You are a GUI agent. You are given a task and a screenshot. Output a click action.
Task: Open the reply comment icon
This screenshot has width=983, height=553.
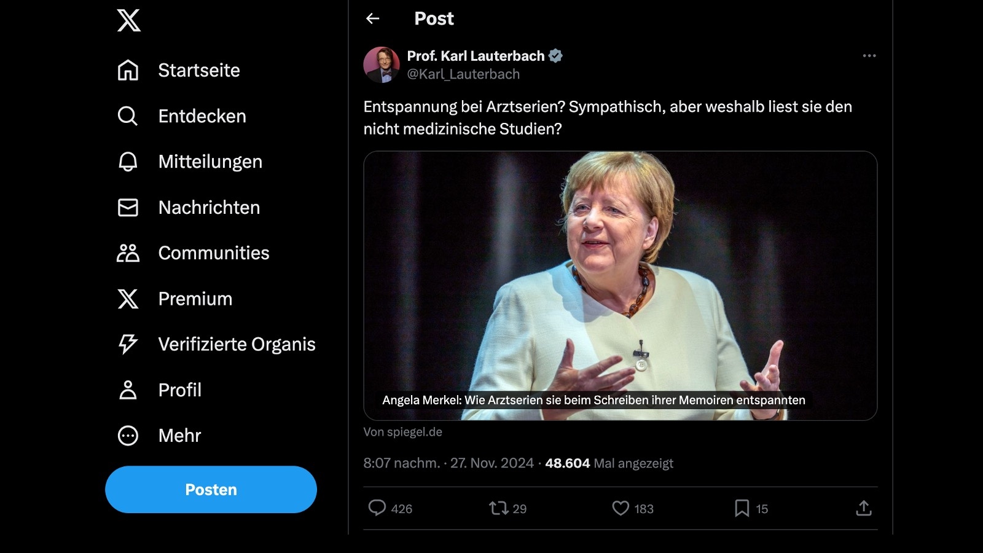click(x=377, y=508)
